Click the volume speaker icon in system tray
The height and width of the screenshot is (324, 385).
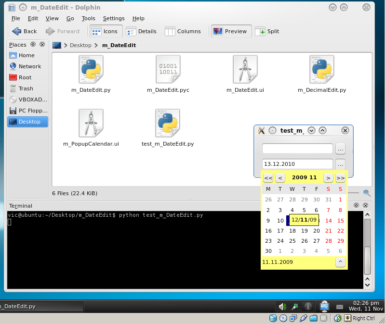coord(282,306)
